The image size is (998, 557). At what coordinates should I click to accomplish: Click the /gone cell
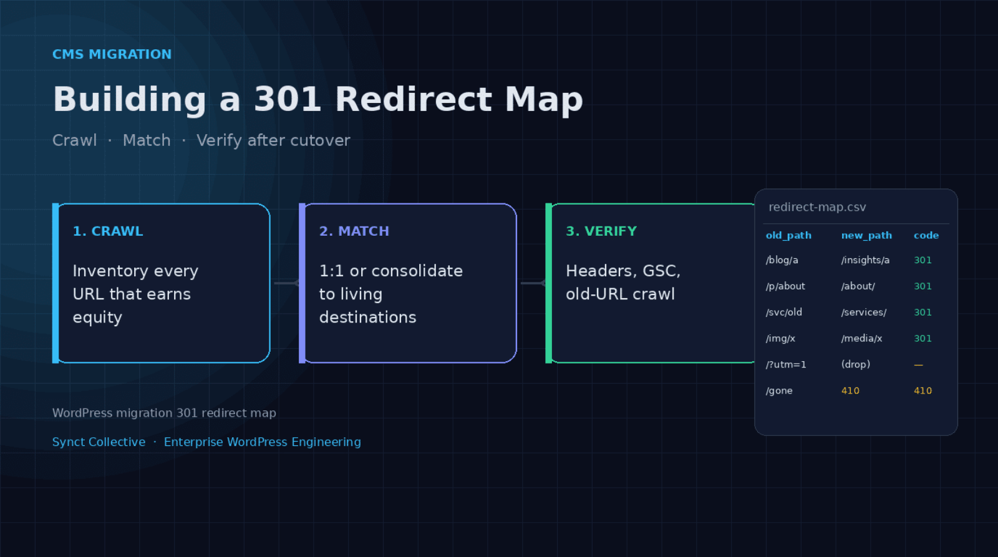click(779, 391)
